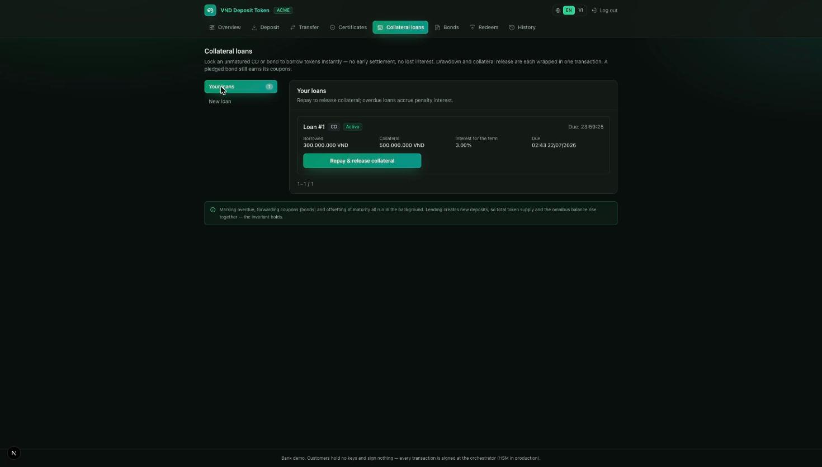822x467 pixels.
Task: Click the Due: 23:59:25 countdown
Action: pos(585,127)
